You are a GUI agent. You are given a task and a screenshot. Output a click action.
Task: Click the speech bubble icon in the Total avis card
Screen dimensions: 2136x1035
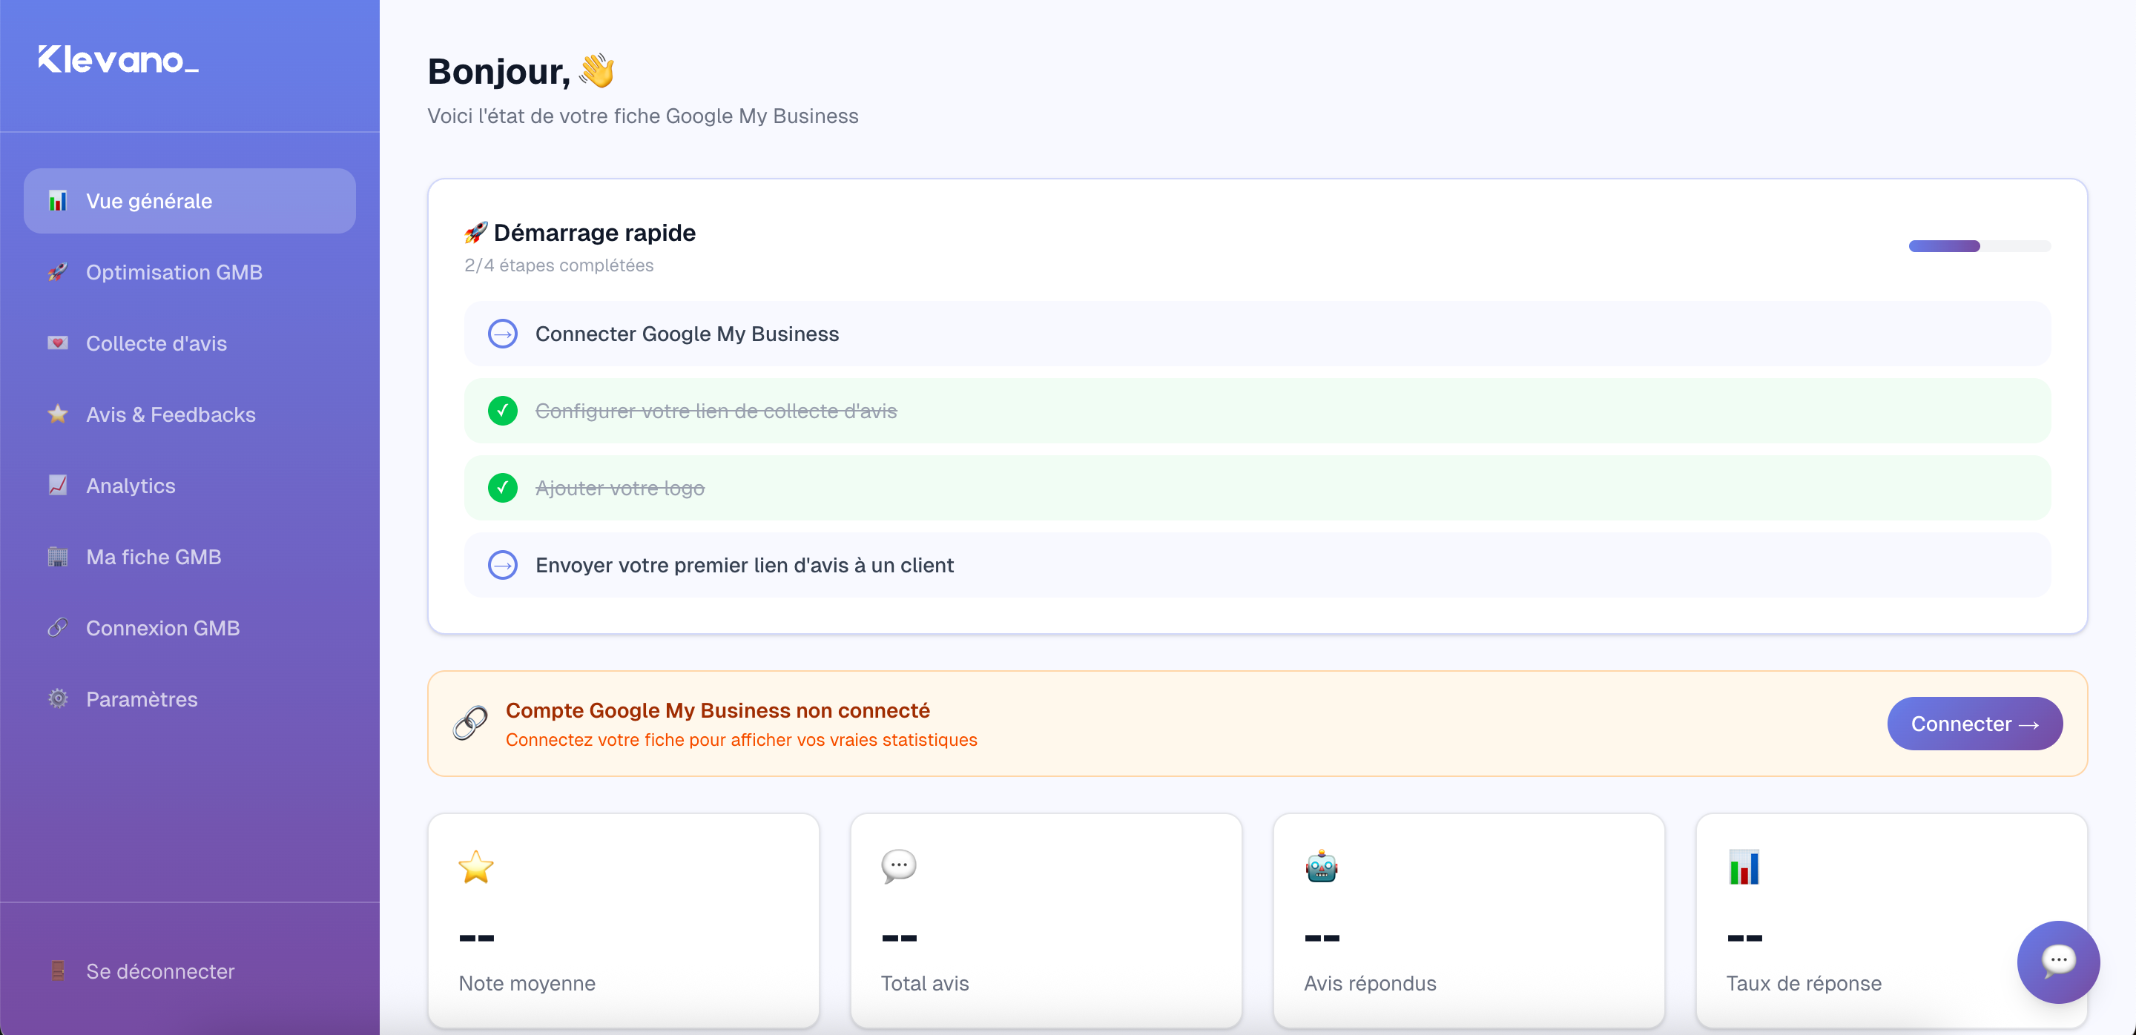[x=899, y=867]
